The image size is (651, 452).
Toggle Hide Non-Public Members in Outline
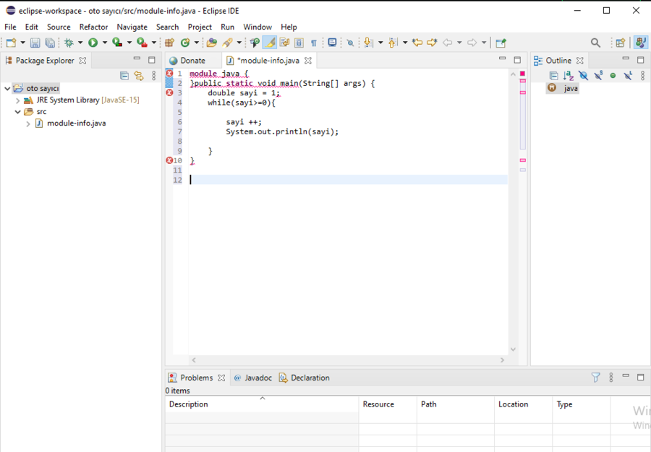click(x=613, y=75)
